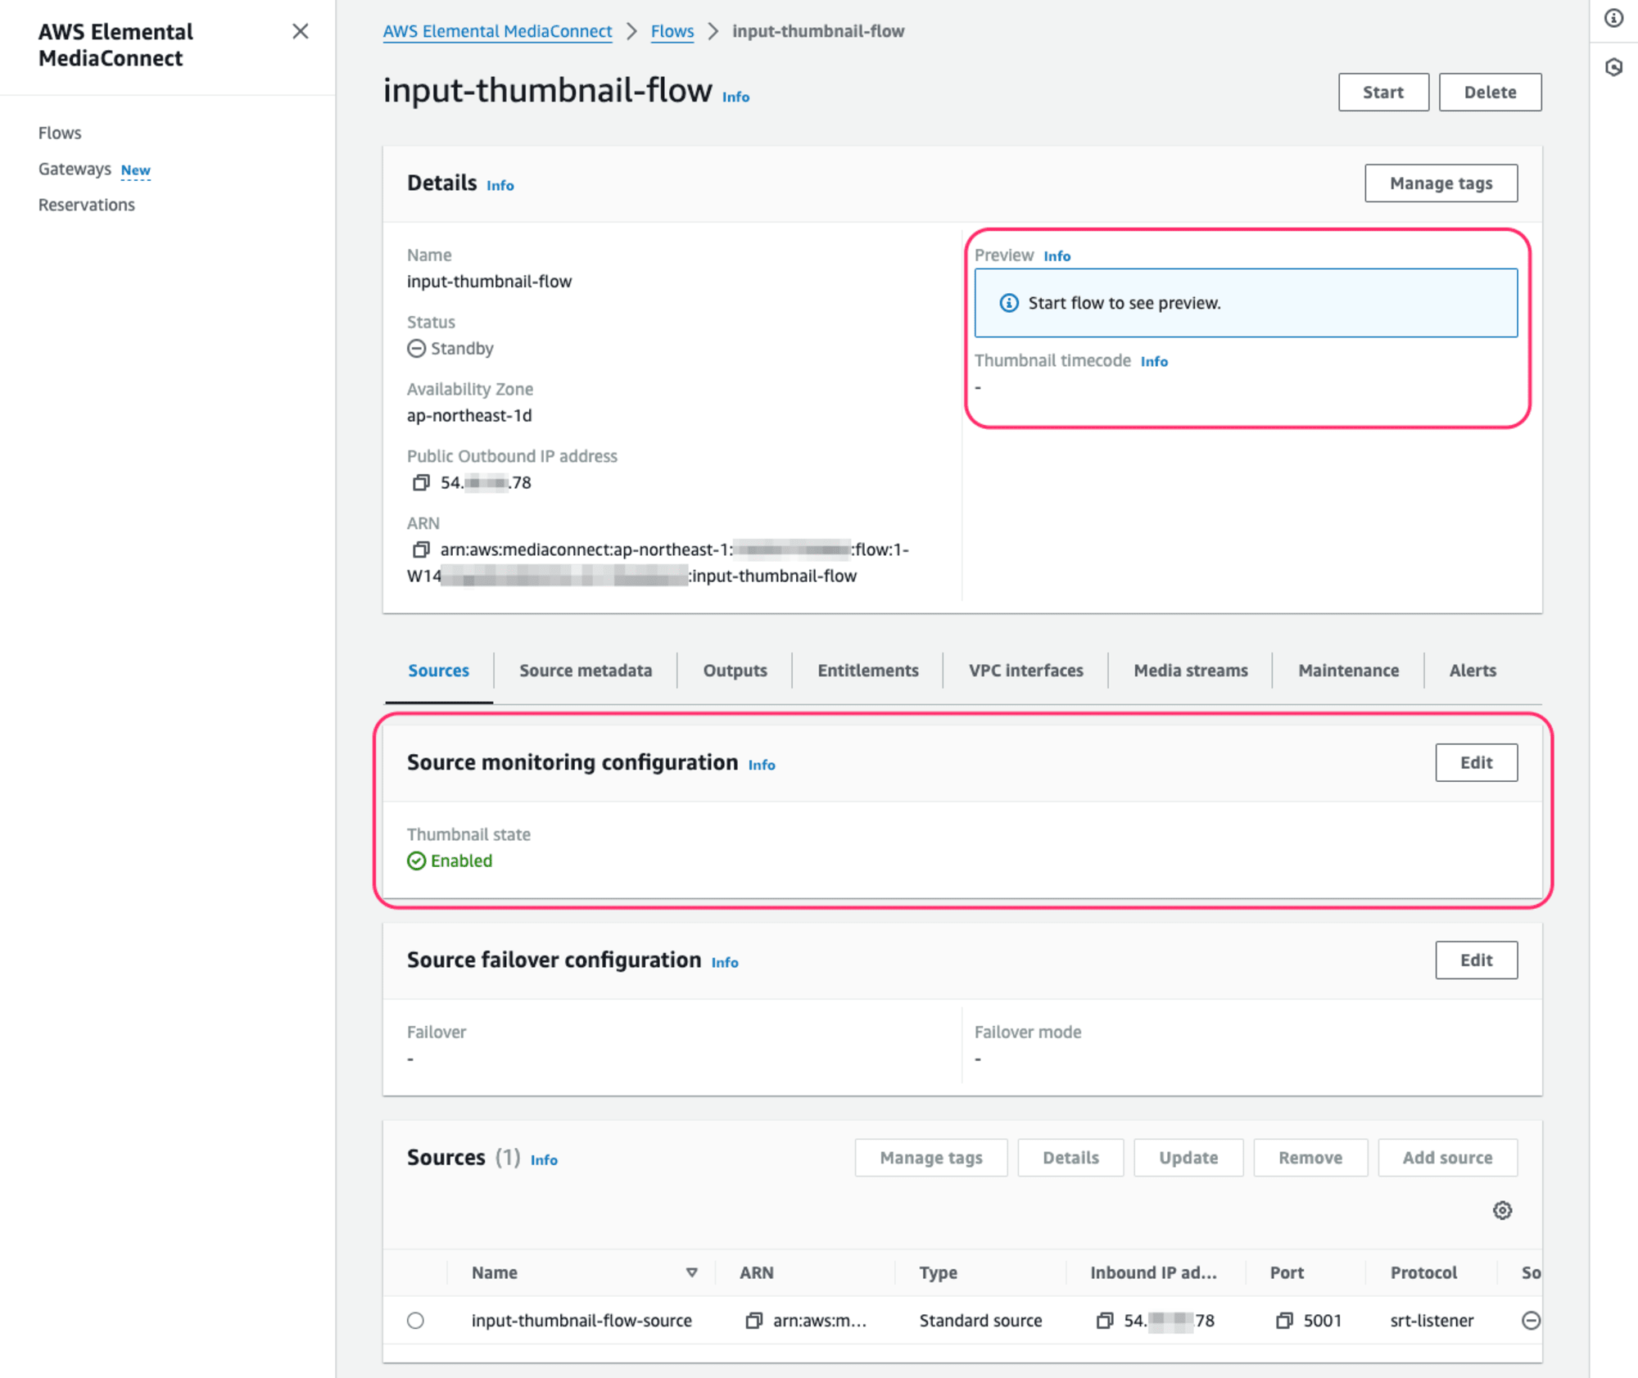This screenshot has width=1638, height=1378.
Task: Click the Details button in the Sources section
Action: tap(1070, 1157)
